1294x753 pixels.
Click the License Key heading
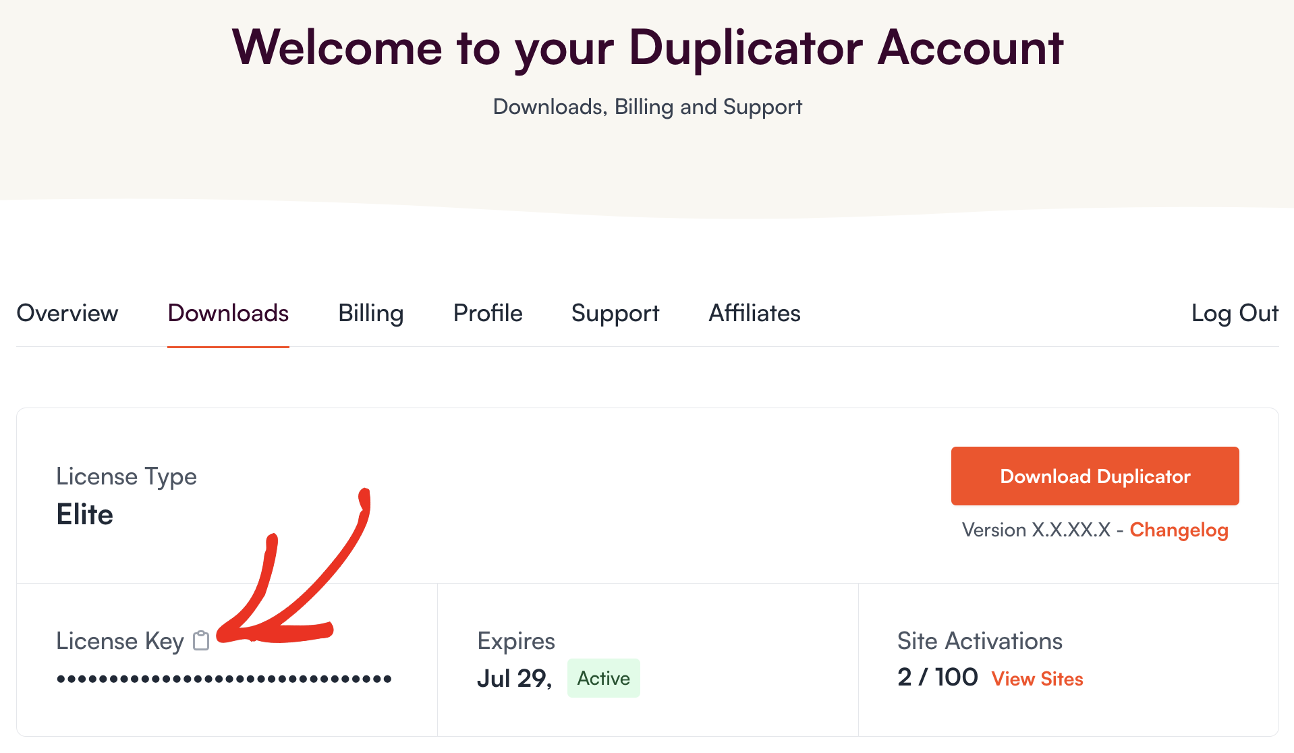121,641
